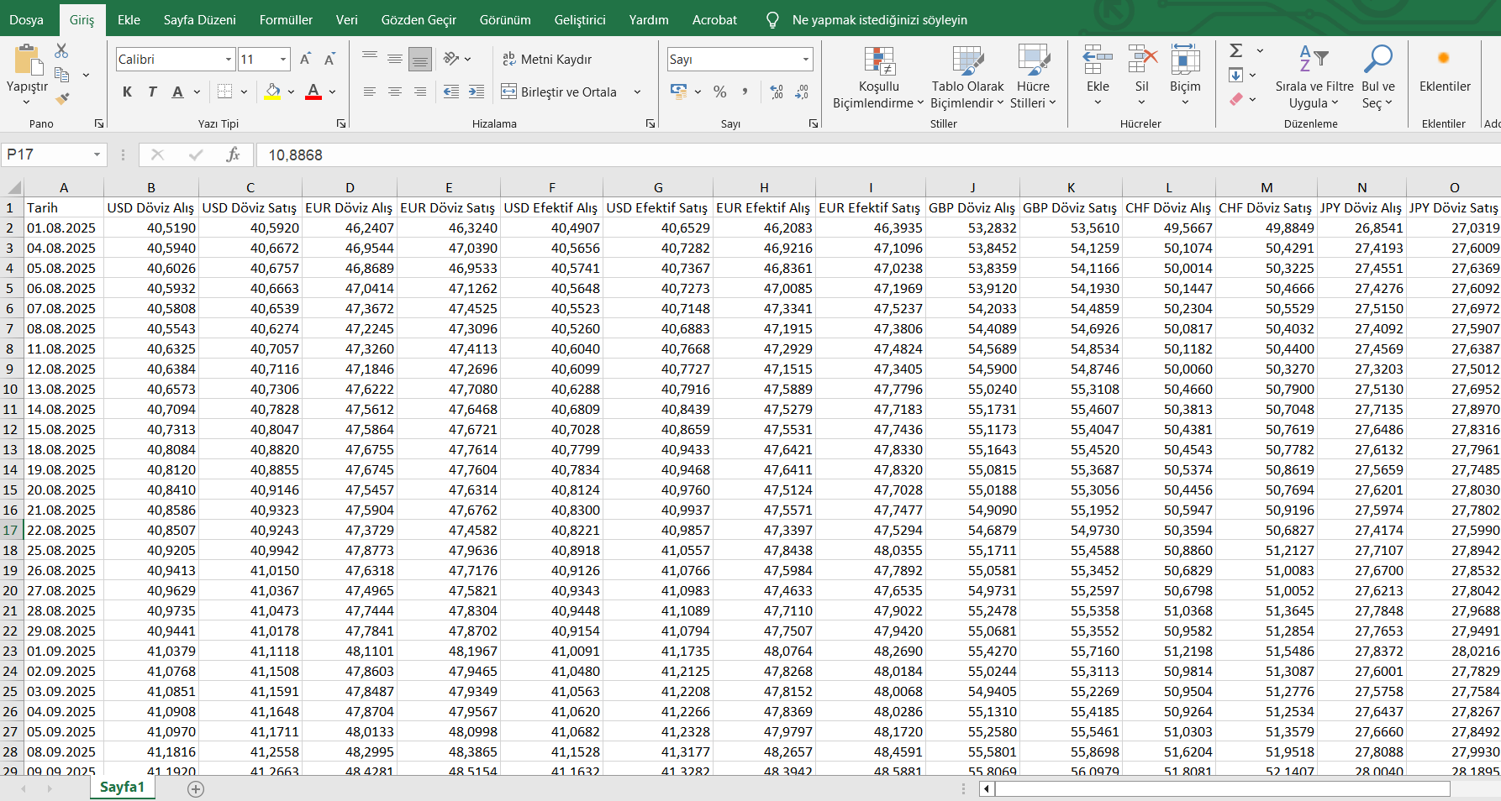Viewport: 1501px width, 801px height.
Task: Click the Format Painter brush icon
Action: [x=61, y=98]
